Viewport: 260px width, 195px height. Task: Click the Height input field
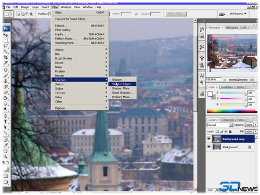pyautogui.click(x=155, y=14)
